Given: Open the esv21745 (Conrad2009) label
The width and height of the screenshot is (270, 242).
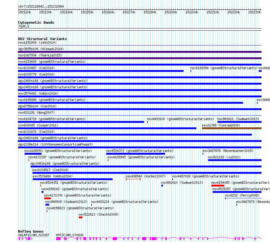Looking at the screenshot, I should pyautogui.click(x=221, y=125).
